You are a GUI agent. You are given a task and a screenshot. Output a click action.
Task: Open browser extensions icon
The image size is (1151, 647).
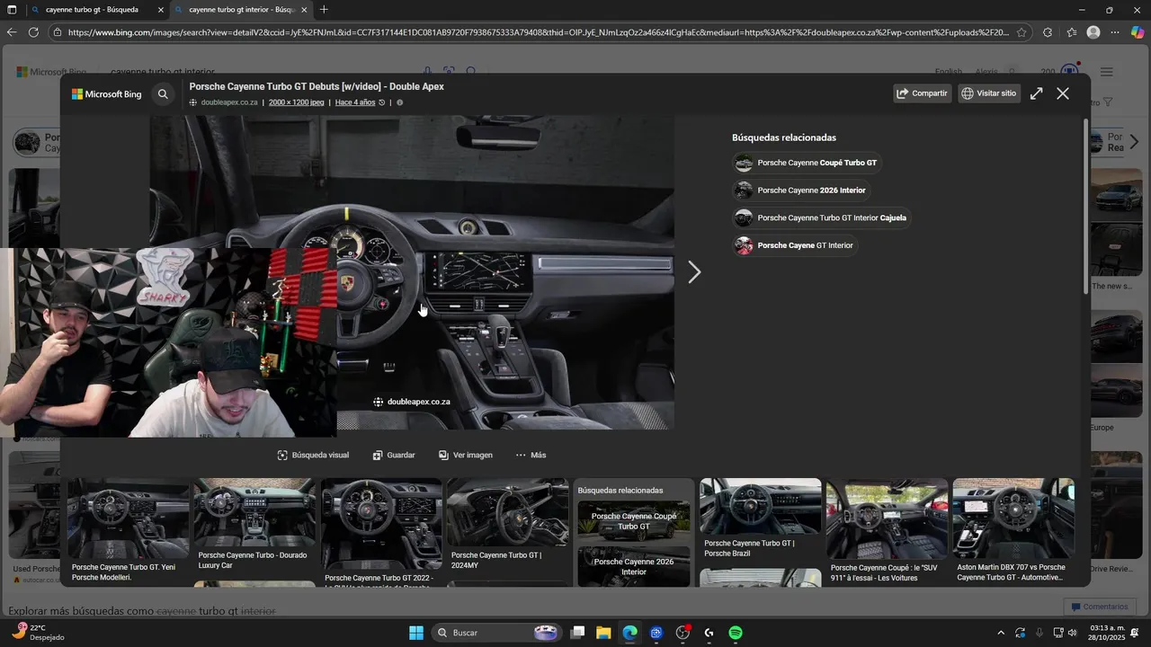1048,32
